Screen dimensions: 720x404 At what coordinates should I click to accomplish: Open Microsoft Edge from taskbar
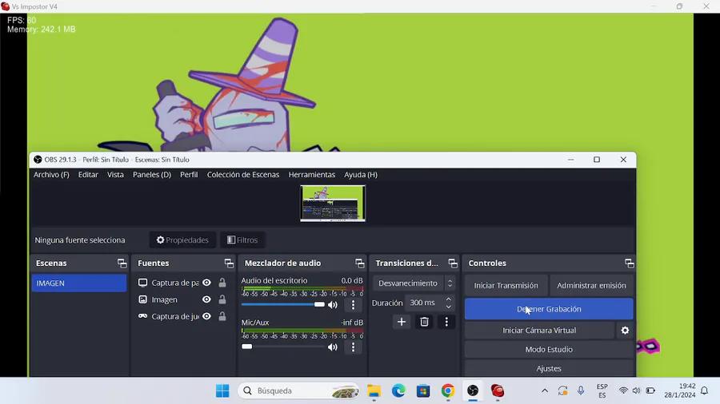(x=398, y=390)
